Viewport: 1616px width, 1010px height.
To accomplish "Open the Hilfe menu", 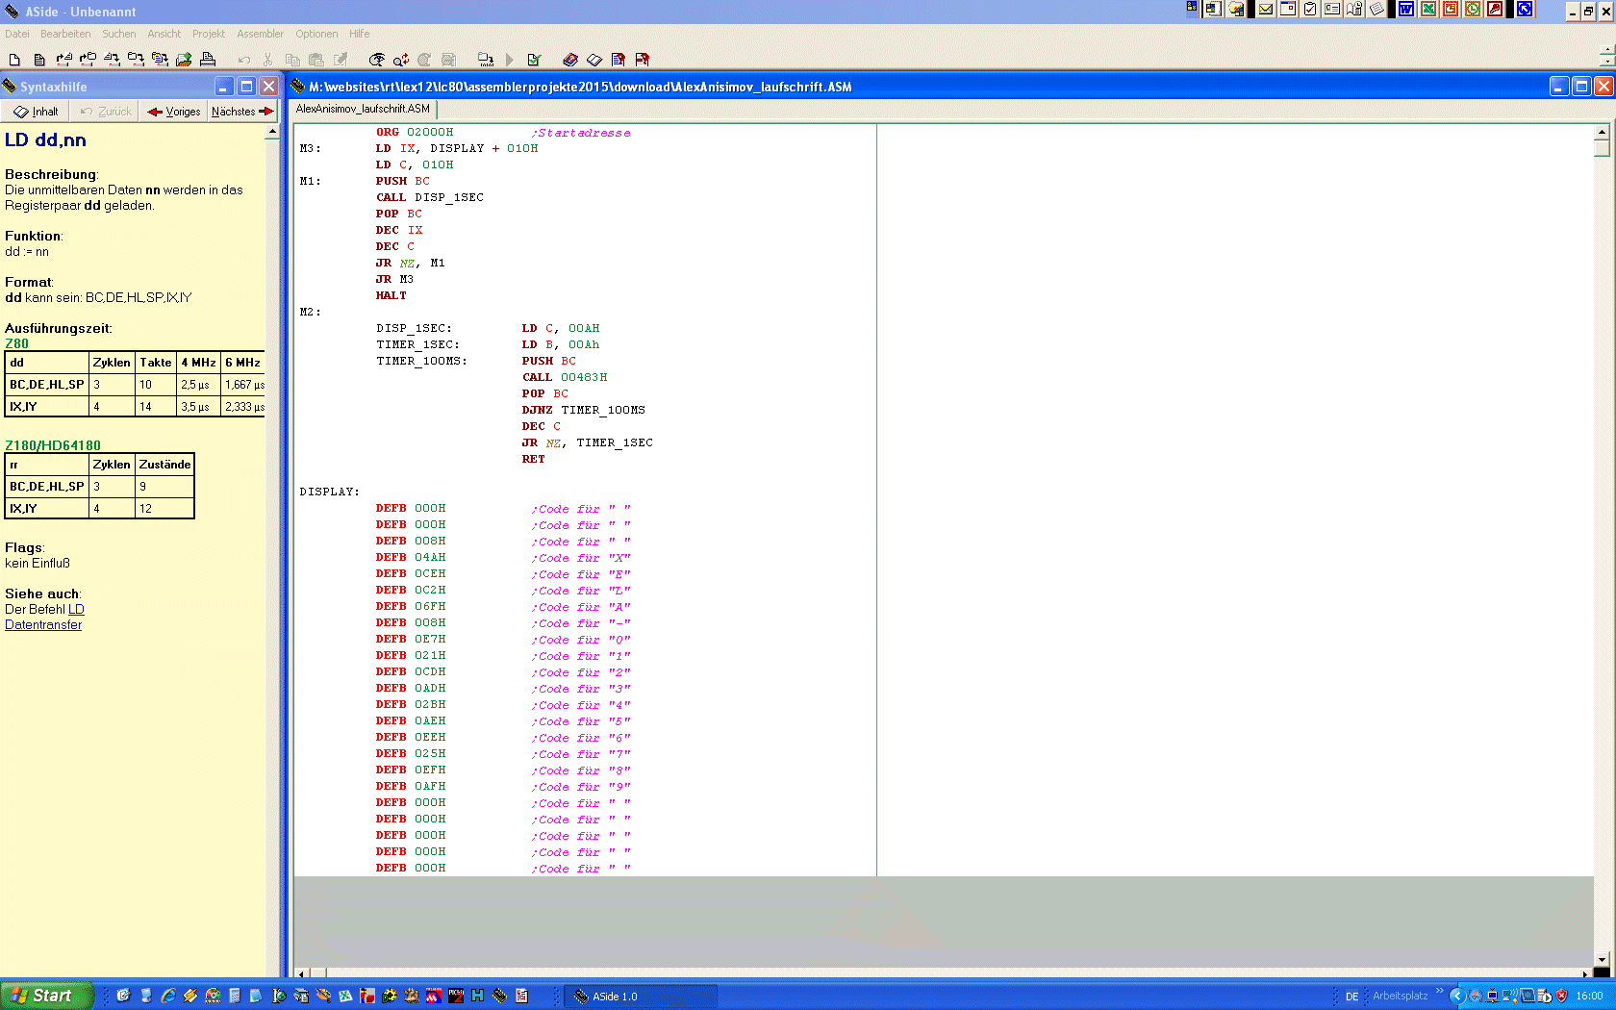I will coord(360,34).
